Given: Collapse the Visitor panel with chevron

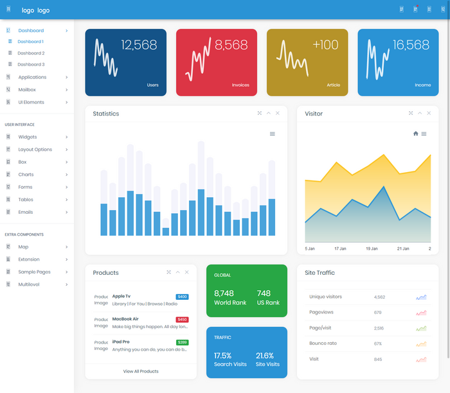Looking at the screenshot, I should coord(420,113).
